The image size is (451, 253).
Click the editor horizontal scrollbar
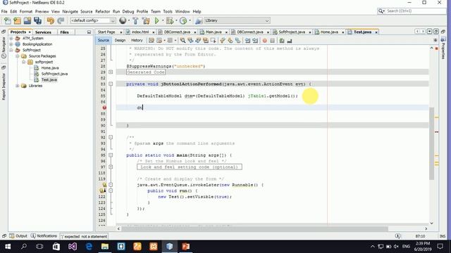click(x=254, y=228)
